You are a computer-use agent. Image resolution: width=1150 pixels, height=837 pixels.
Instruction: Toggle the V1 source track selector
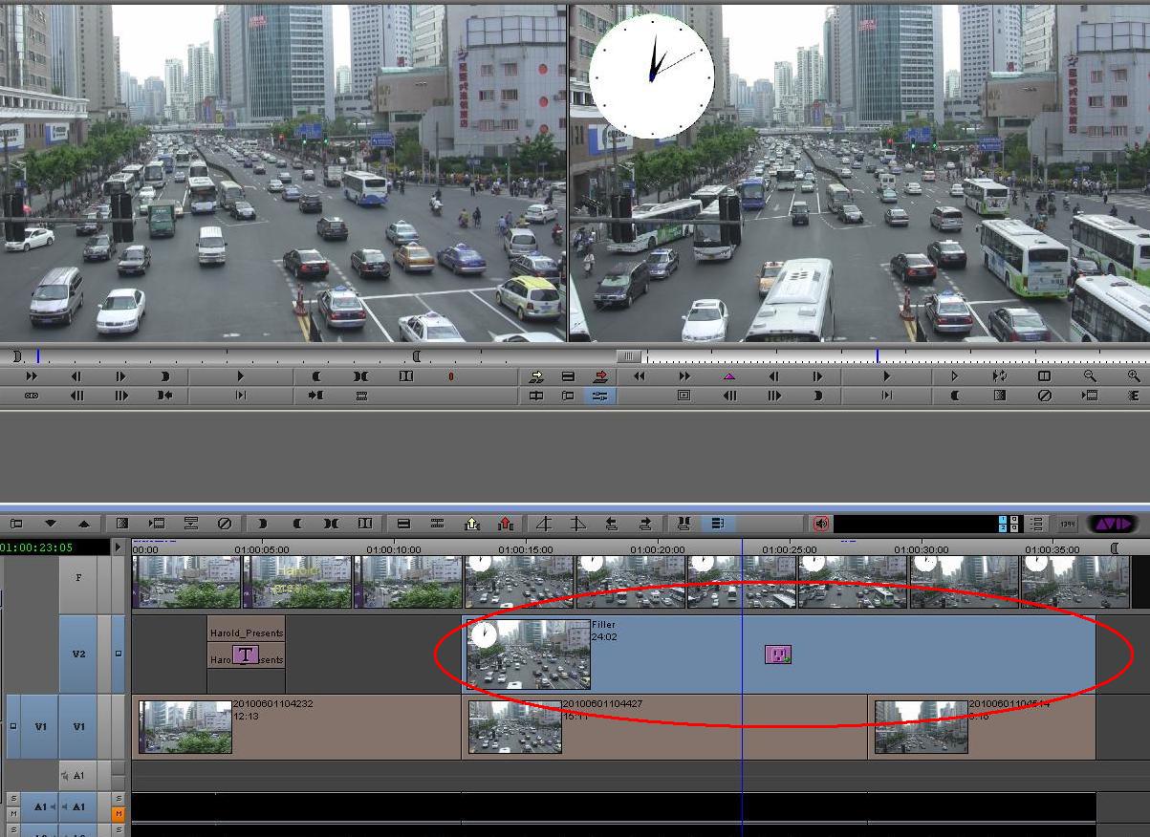(40, 727)
